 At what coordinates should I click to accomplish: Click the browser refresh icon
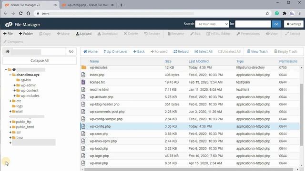pyautogui.click(x=20, y=13)
